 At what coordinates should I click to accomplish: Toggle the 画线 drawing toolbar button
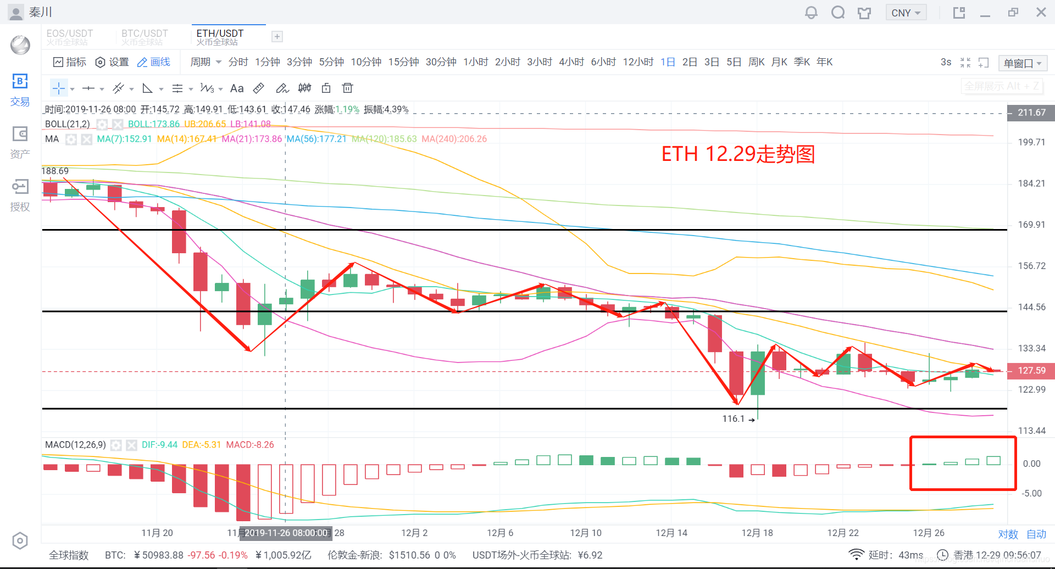(x=154, y=62)
